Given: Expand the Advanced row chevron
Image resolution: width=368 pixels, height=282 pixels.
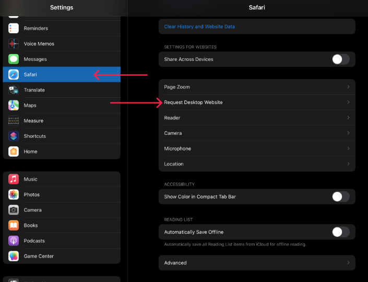Looking at the screenshot, I should [x=348, y=263].
